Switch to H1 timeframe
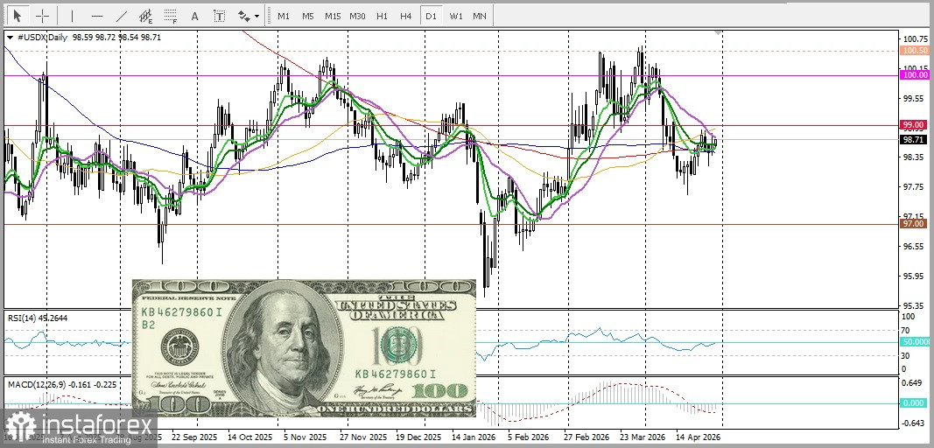Screen dimensions: 934x448 (x=383, y=16)
